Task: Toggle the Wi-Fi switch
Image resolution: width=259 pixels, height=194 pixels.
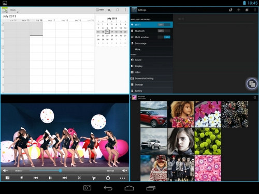Action: [164, 25]
